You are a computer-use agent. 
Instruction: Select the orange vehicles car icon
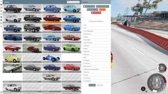(x=1, y=8)
